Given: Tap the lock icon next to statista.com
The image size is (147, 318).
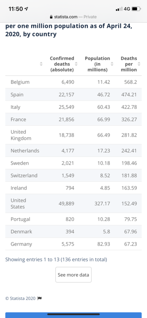Looking at the screenshot, I should click(51, 17).
